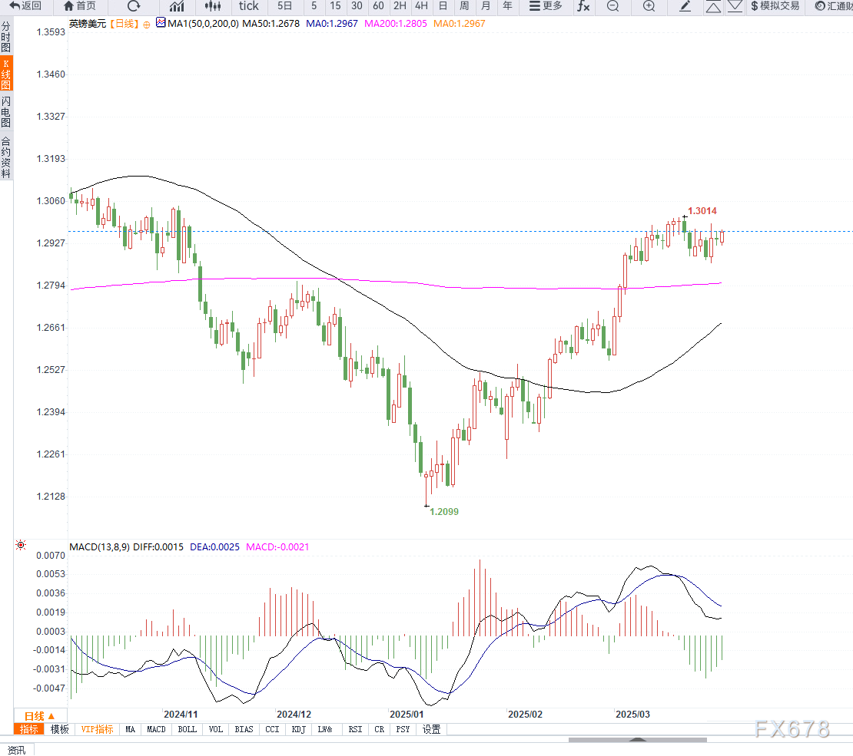
Task: Select 周 weekly timeframe
Action: pyautogui.click(x=464, y=6)
